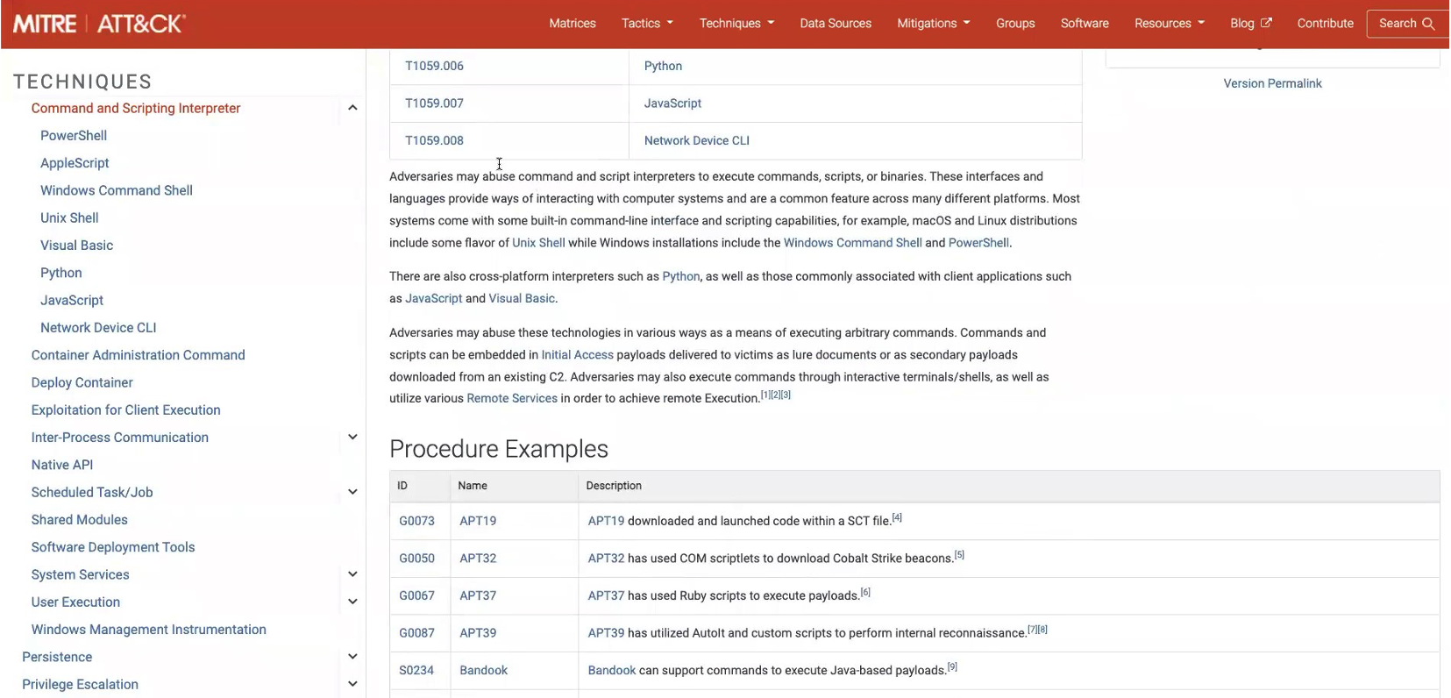Open Shared Modules technique
1451x698 pixels.
(80, 519)
